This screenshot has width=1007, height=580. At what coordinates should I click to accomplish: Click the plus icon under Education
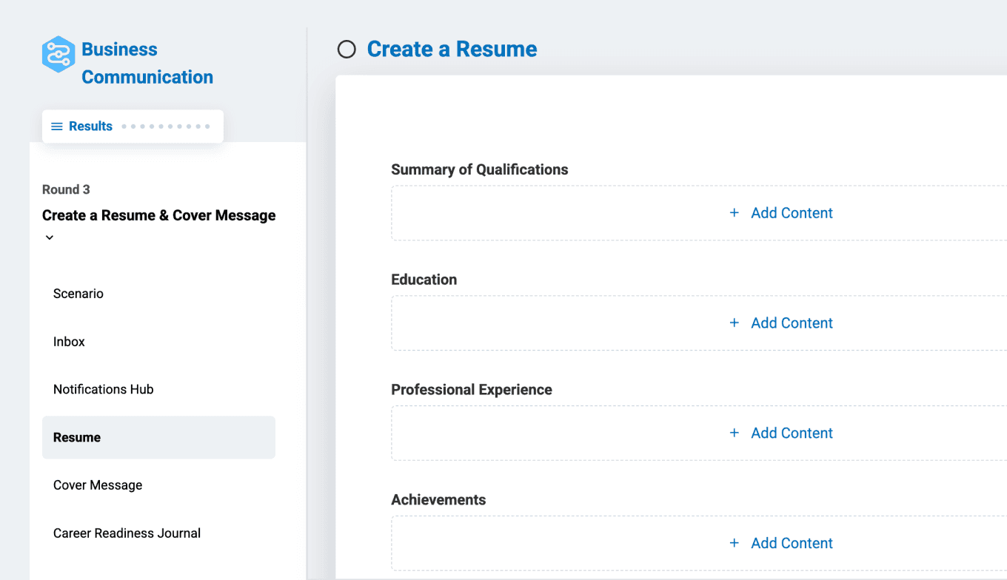(x=734, y=323)
